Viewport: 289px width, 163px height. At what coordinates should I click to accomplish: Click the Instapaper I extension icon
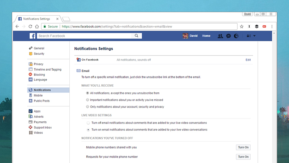point(249,26)
